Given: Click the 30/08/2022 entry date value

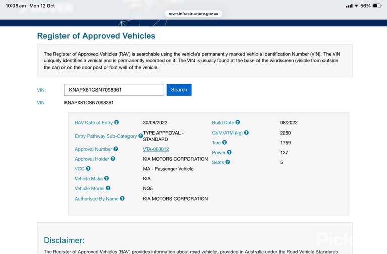Looking at the screenshot, I should (155, 122).
